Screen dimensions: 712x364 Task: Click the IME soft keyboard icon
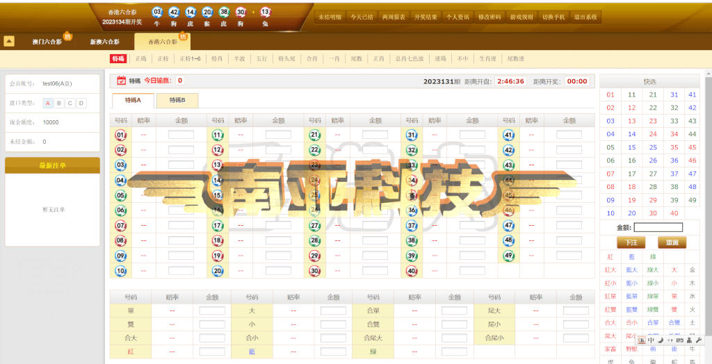pos(680,340)
